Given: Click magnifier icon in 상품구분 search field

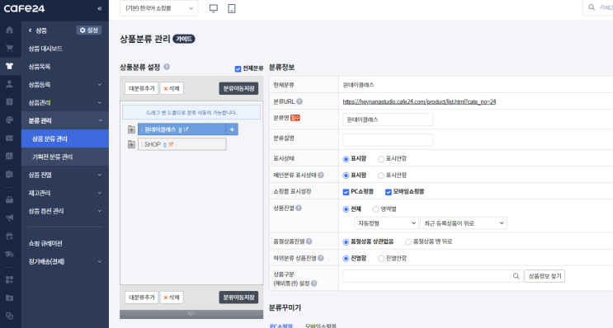Looking at the screenshot, I should (516, 276).
